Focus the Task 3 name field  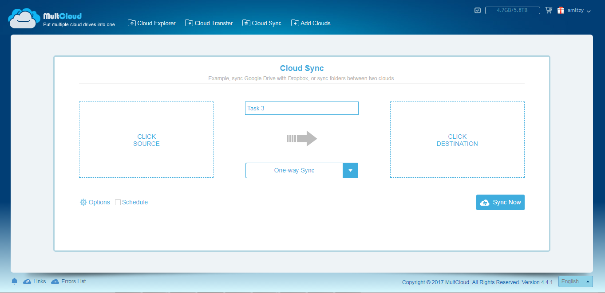point(301,108)
